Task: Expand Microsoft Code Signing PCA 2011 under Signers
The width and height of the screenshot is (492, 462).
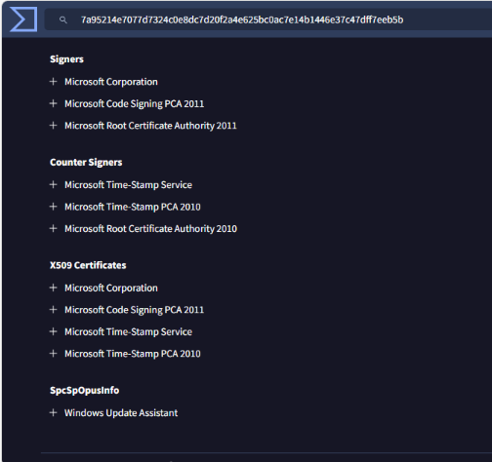Action: pos(54,103)
